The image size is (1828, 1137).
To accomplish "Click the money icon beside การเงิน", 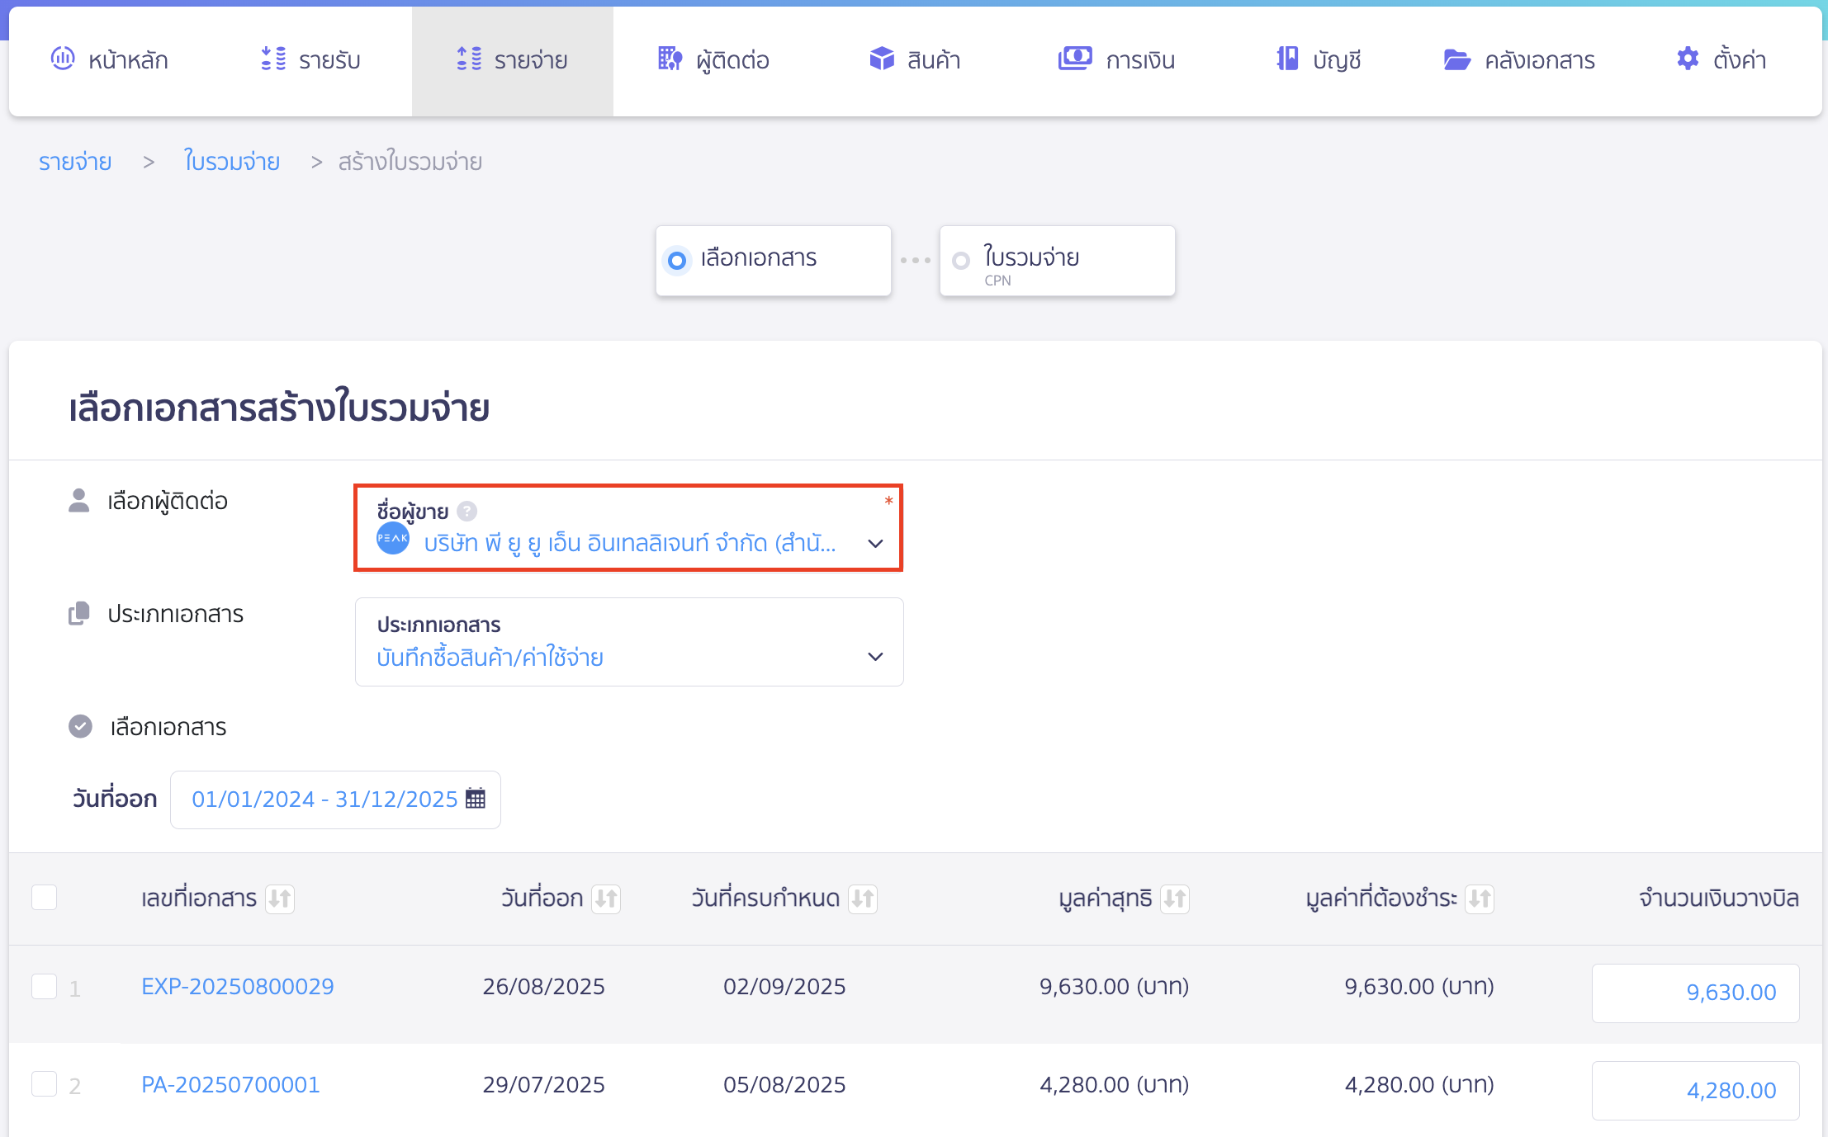I will [1075, 59].
